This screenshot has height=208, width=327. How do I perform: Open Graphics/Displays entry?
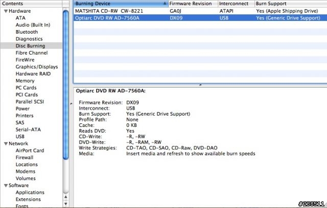tap(37, 67)
